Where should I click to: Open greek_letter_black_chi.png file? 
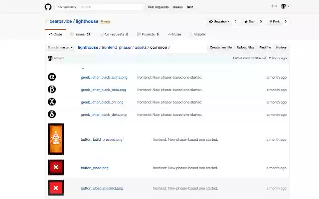102,102
